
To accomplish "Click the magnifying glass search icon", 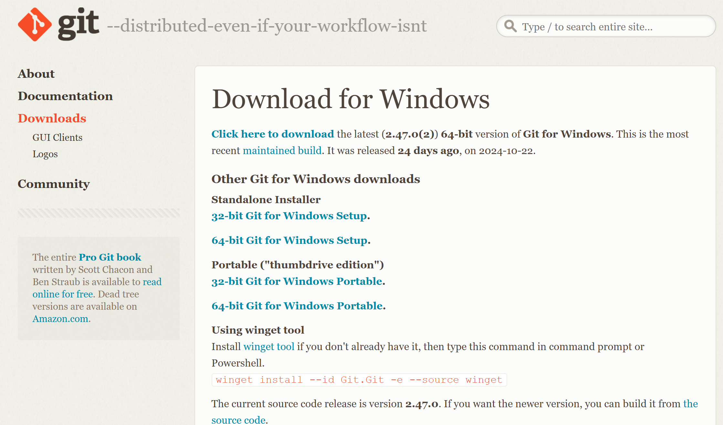I will point(510,26).
